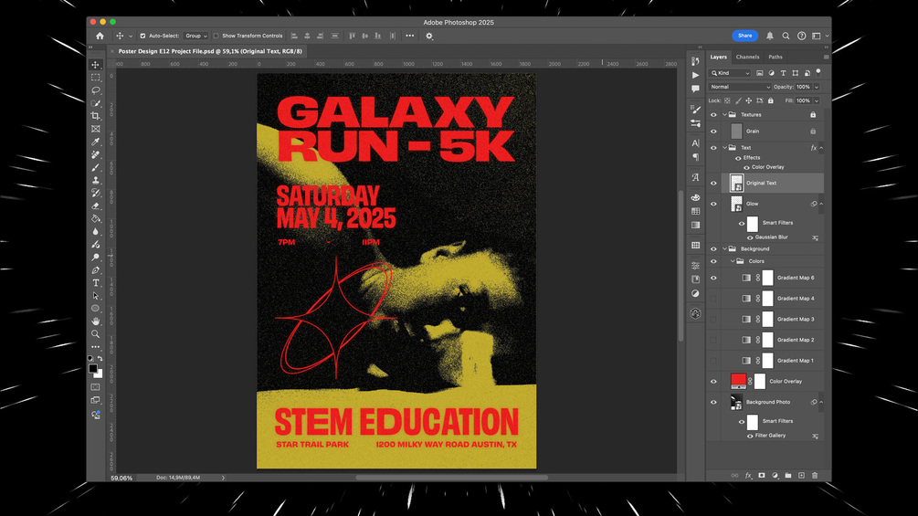Collapse the Background group
Viewport: 918px width, 516px height.
coord(724,248)
